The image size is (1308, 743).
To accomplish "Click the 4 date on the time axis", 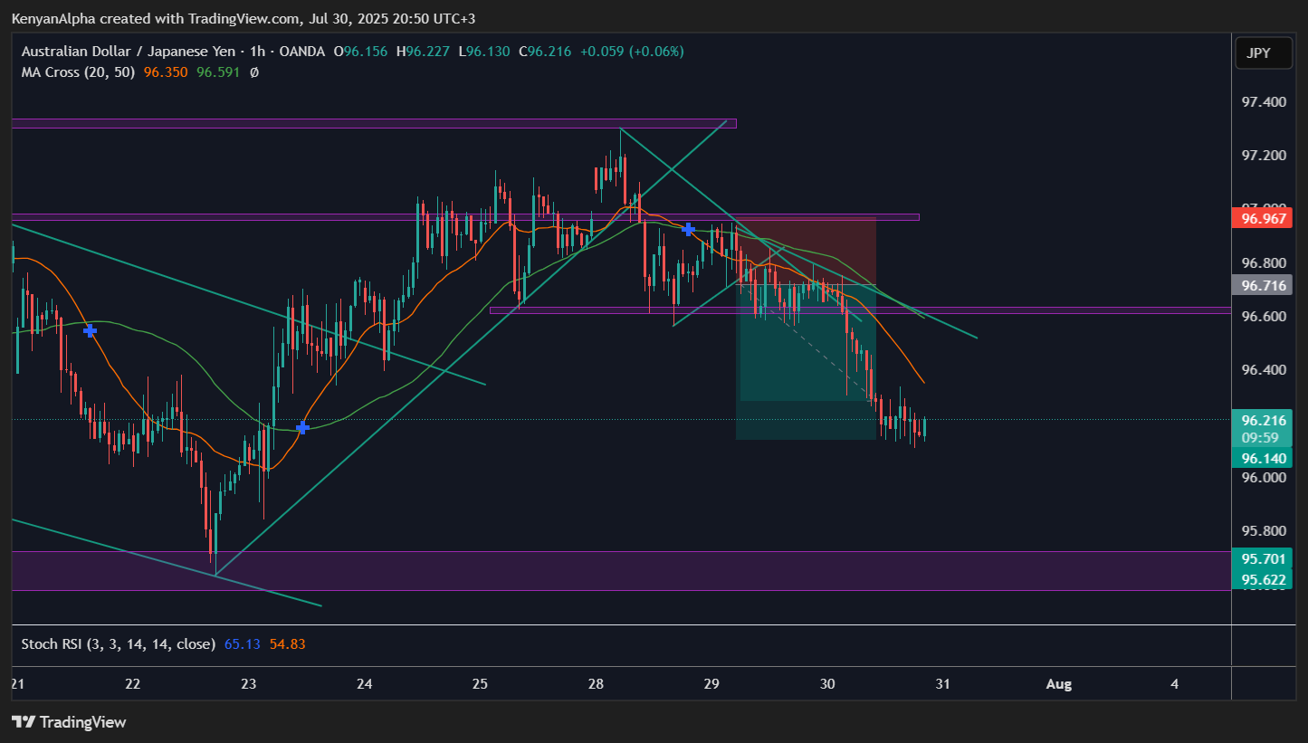I will coord(1174,684).
